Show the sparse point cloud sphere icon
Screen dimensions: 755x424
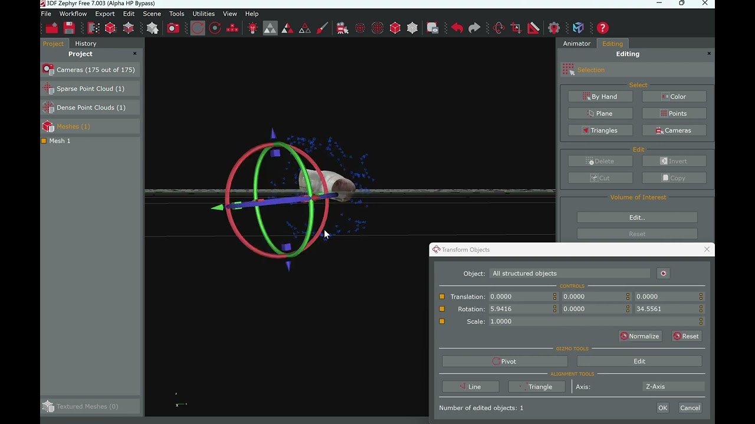pos(360,28)
